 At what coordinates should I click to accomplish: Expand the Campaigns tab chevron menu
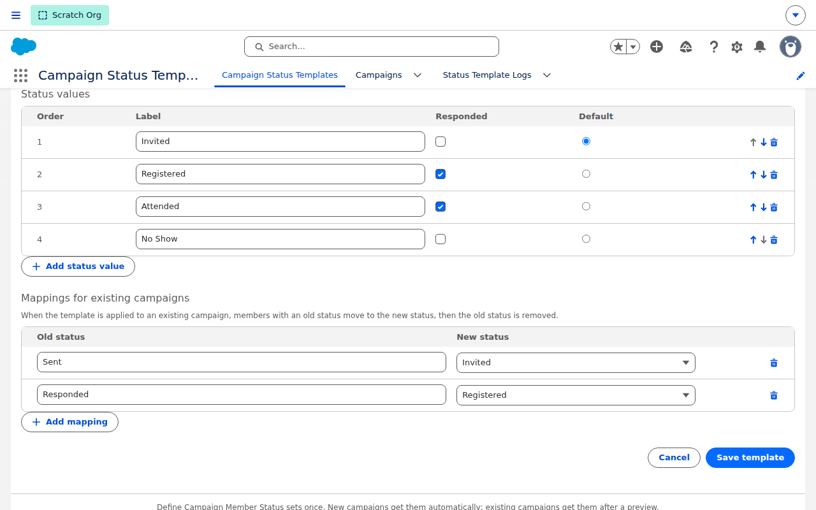(x=418, y=75)
